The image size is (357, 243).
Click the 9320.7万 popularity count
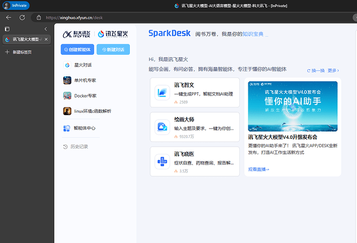point(186,137)
